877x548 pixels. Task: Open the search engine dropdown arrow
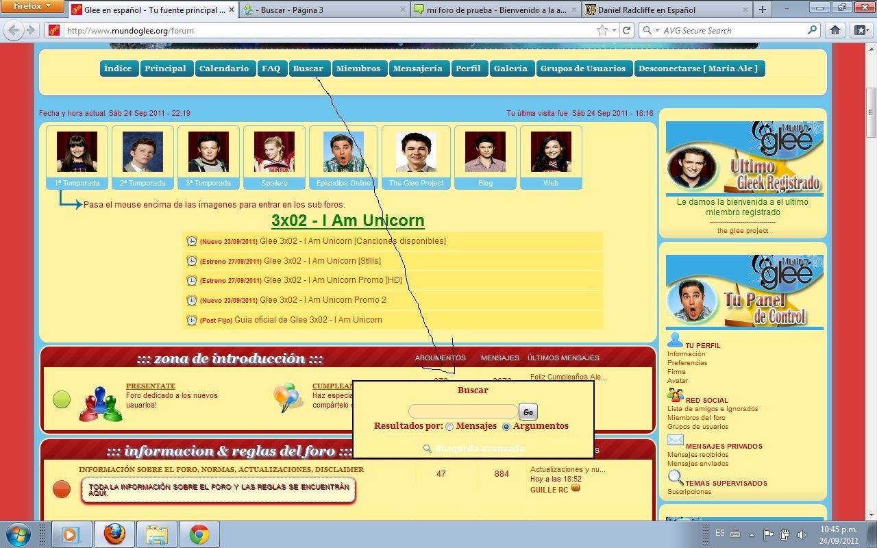pyautogui.click(x=656, y=31)
